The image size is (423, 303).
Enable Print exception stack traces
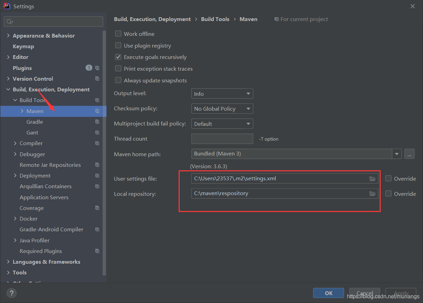click(118, 69)
